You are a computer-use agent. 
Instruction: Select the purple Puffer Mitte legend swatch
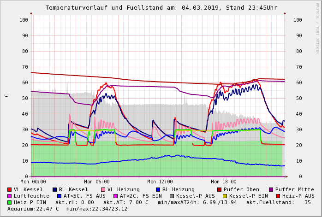pyautogui.click(x=271, y=189)
